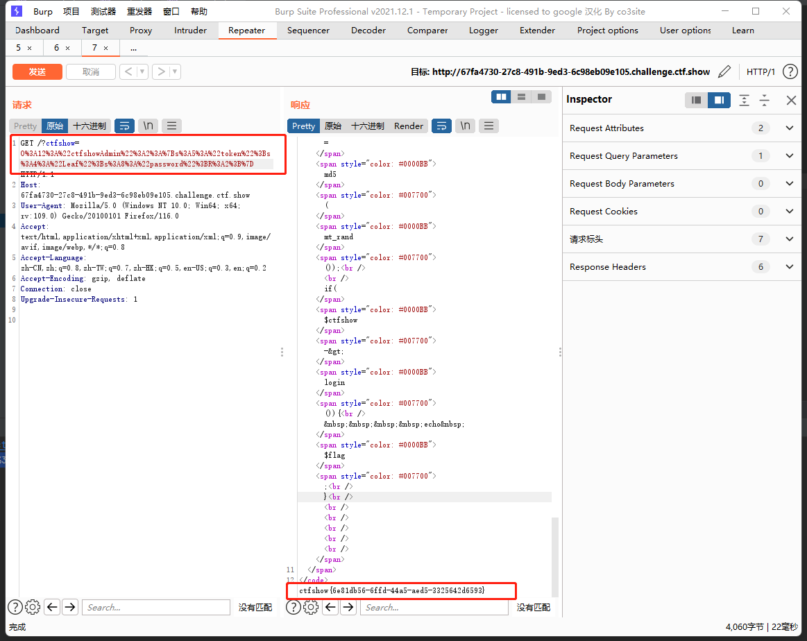This screenshot has height=641, width=807.
Task: Open response panel hamburger menu
Action: tap(489, 126)
